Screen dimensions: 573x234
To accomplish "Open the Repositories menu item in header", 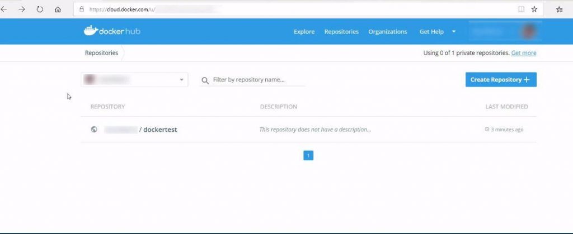I will pos(341,32).
